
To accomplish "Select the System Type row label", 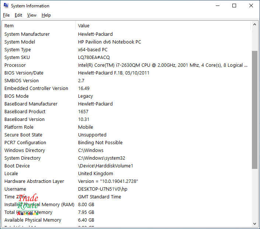I will click(x=18, y=50).
